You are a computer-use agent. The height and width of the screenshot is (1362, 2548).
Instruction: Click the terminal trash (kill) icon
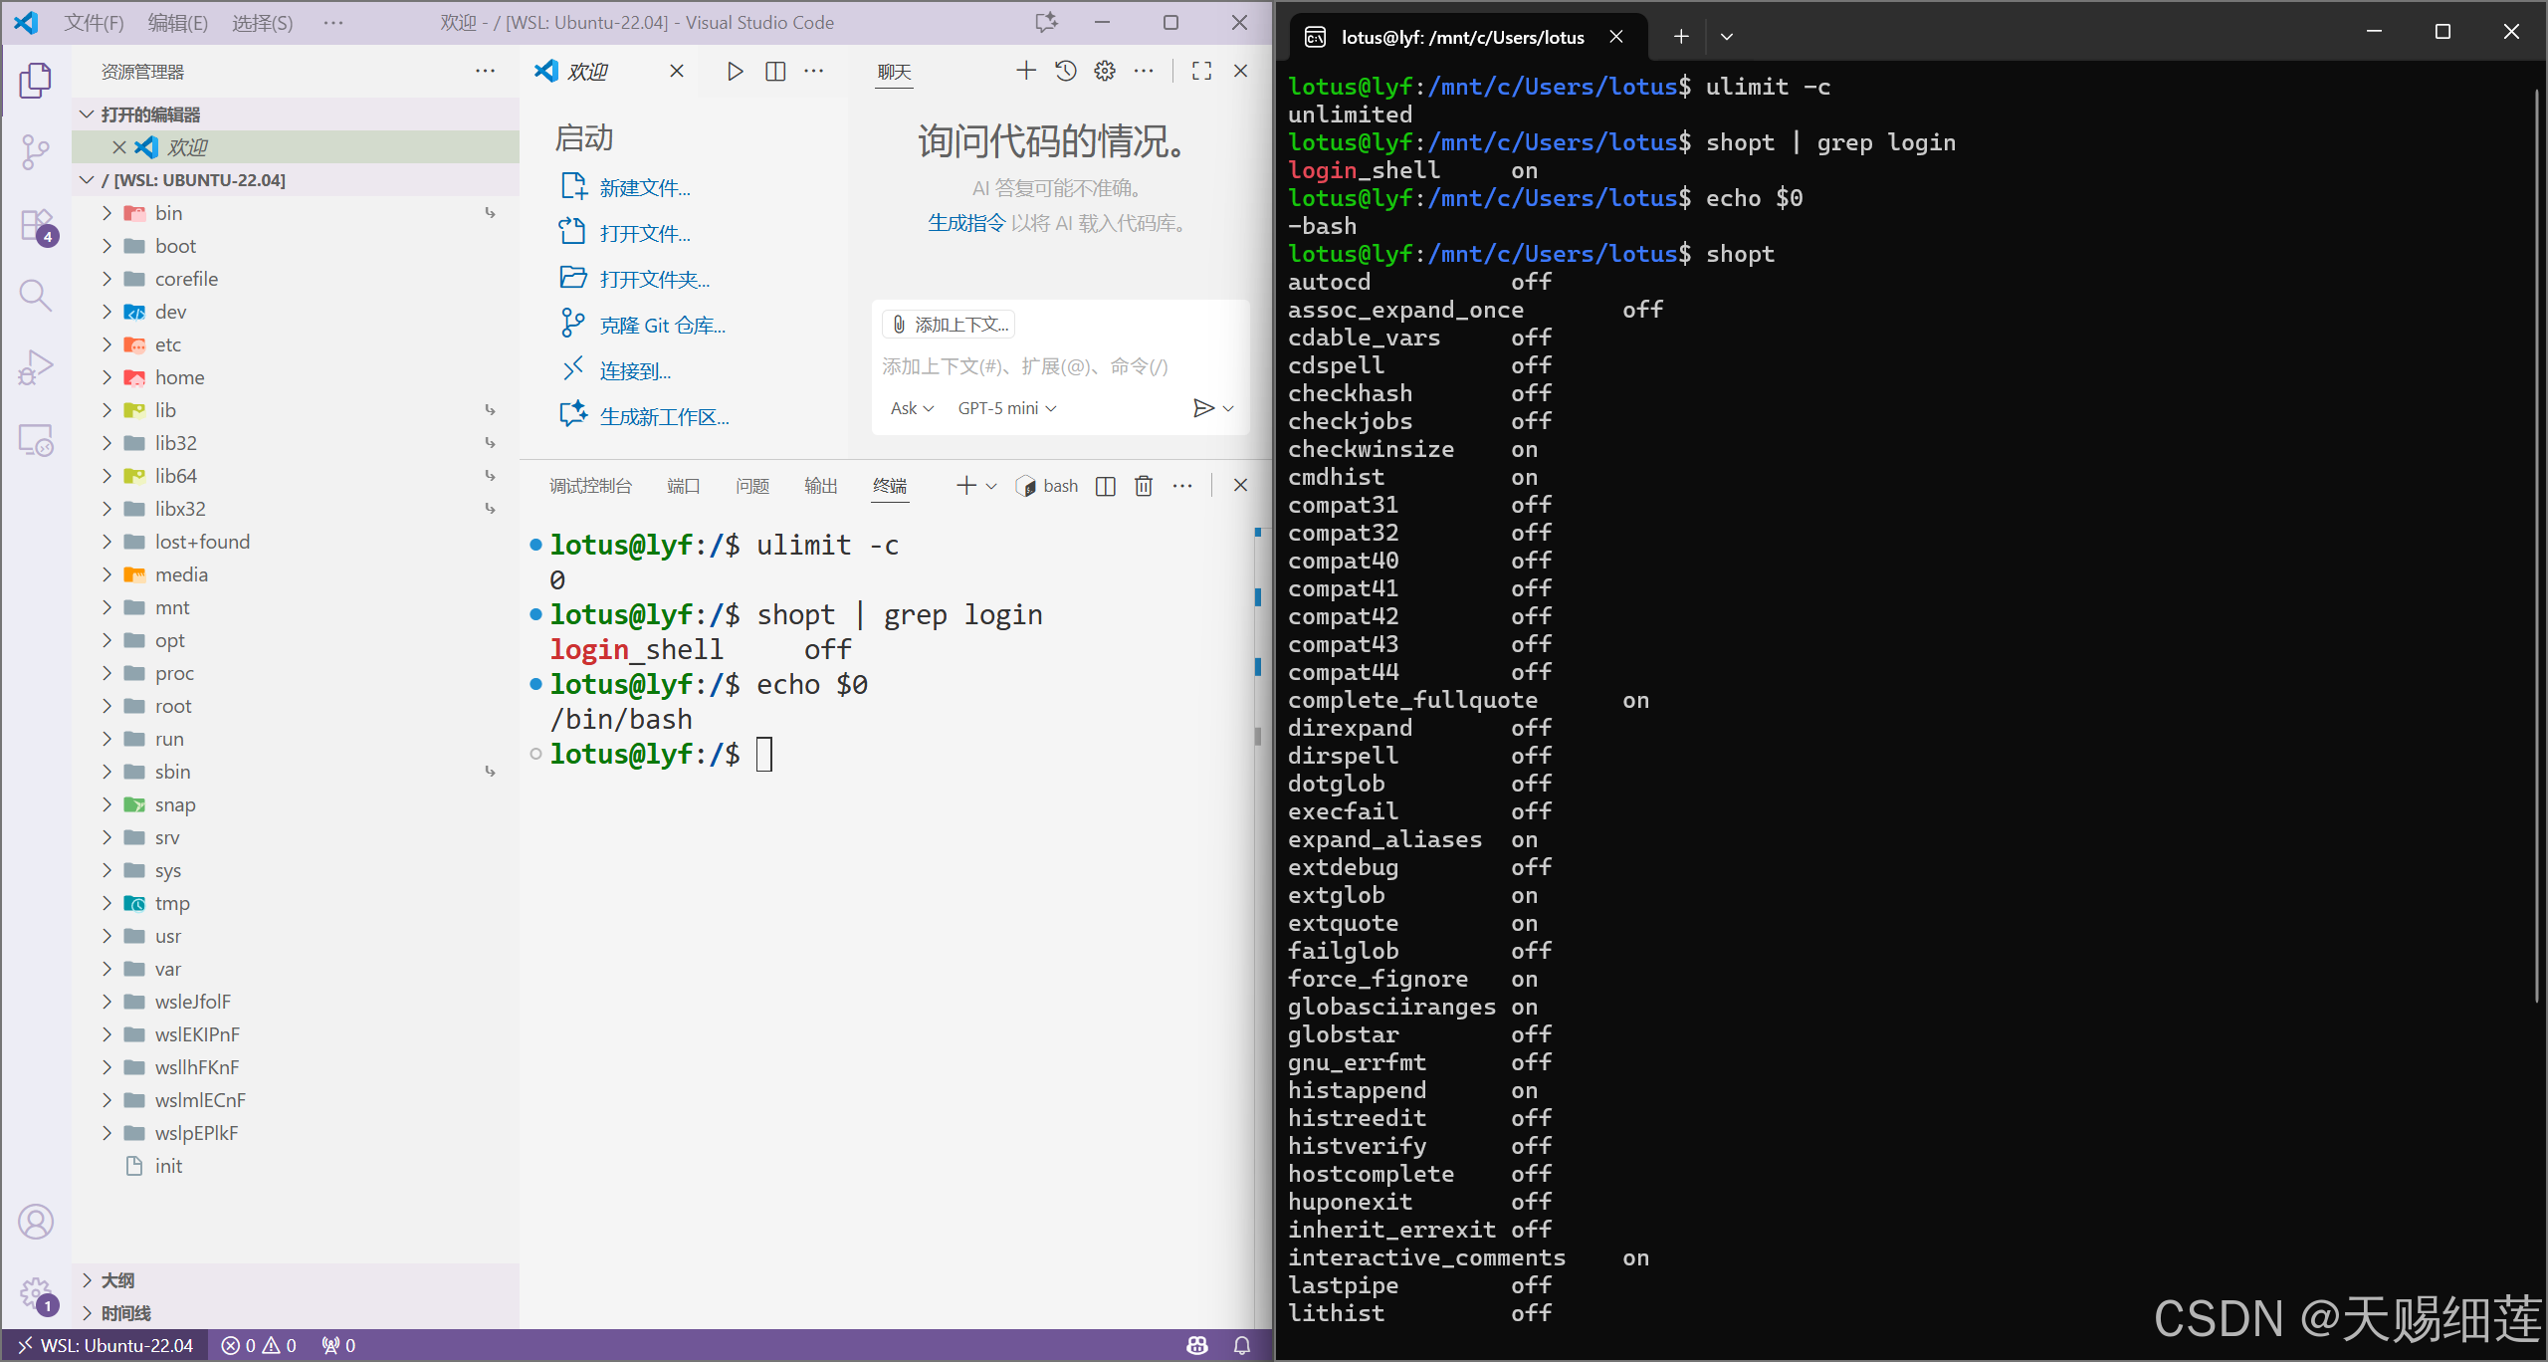pyautogui.click(x=1144, y=486)
